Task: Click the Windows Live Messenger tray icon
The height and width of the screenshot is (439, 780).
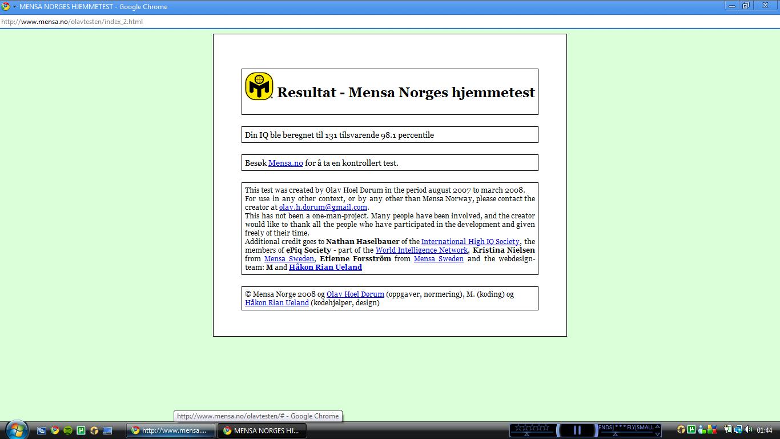Action: pyautogui.click(x=702, y=430)
